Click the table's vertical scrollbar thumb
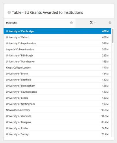Screen dimensions: 117x143 113,36
